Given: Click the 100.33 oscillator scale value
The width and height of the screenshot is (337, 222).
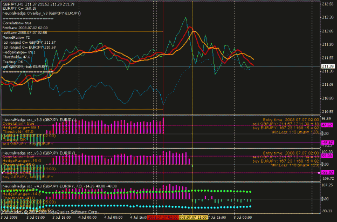Looking at the screenshot, I should pos(327,152).
